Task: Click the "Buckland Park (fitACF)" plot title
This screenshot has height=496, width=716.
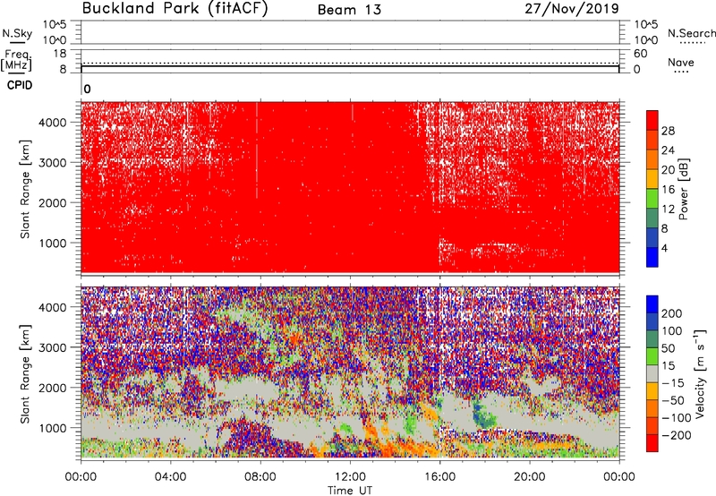Action: 175,8
